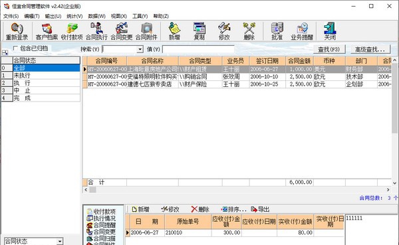This screenshot has height=245, width=399.
Task: Click the horizontal scrollbar right arrow
Action: coord(388,190)
